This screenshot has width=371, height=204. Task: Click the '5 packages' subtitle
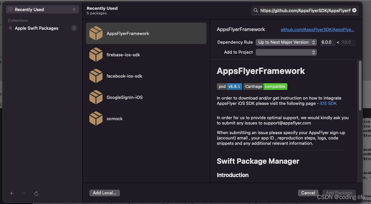pos(97,13)
